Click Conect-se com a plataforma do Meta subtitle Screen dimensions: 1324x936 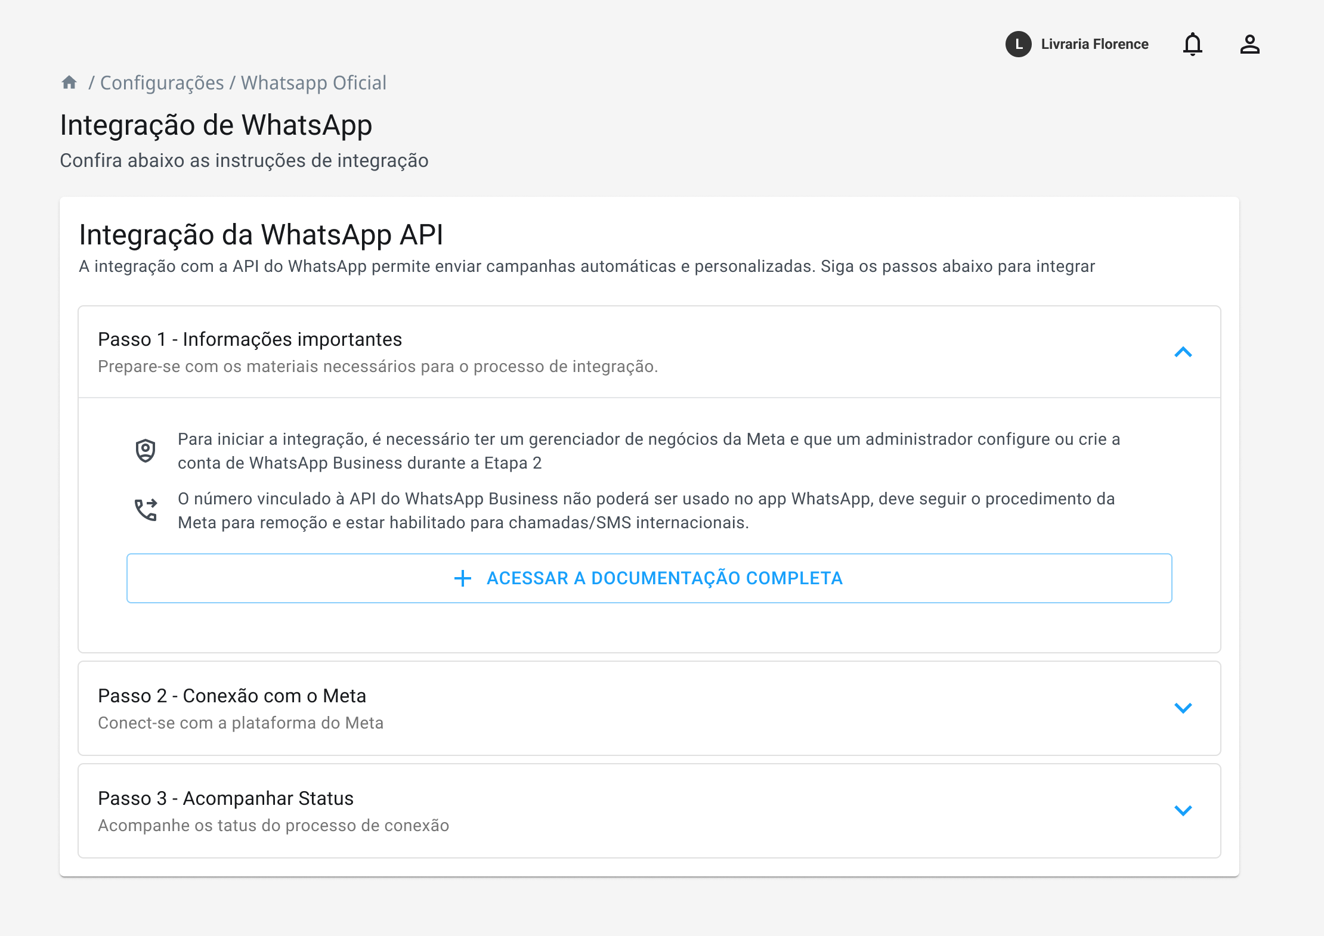240,723
